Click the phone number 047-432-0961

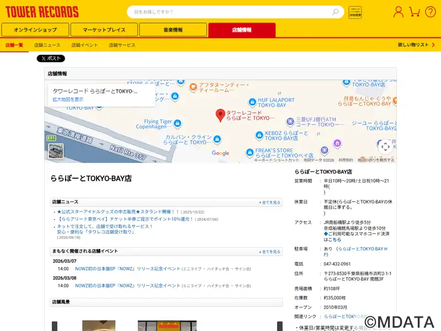337,264
